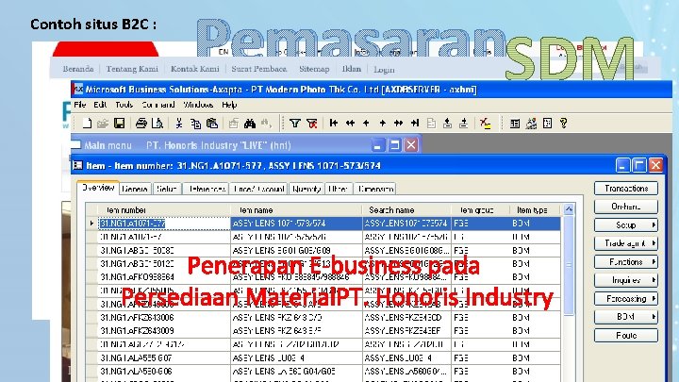Open the File menu

point(79,105)
